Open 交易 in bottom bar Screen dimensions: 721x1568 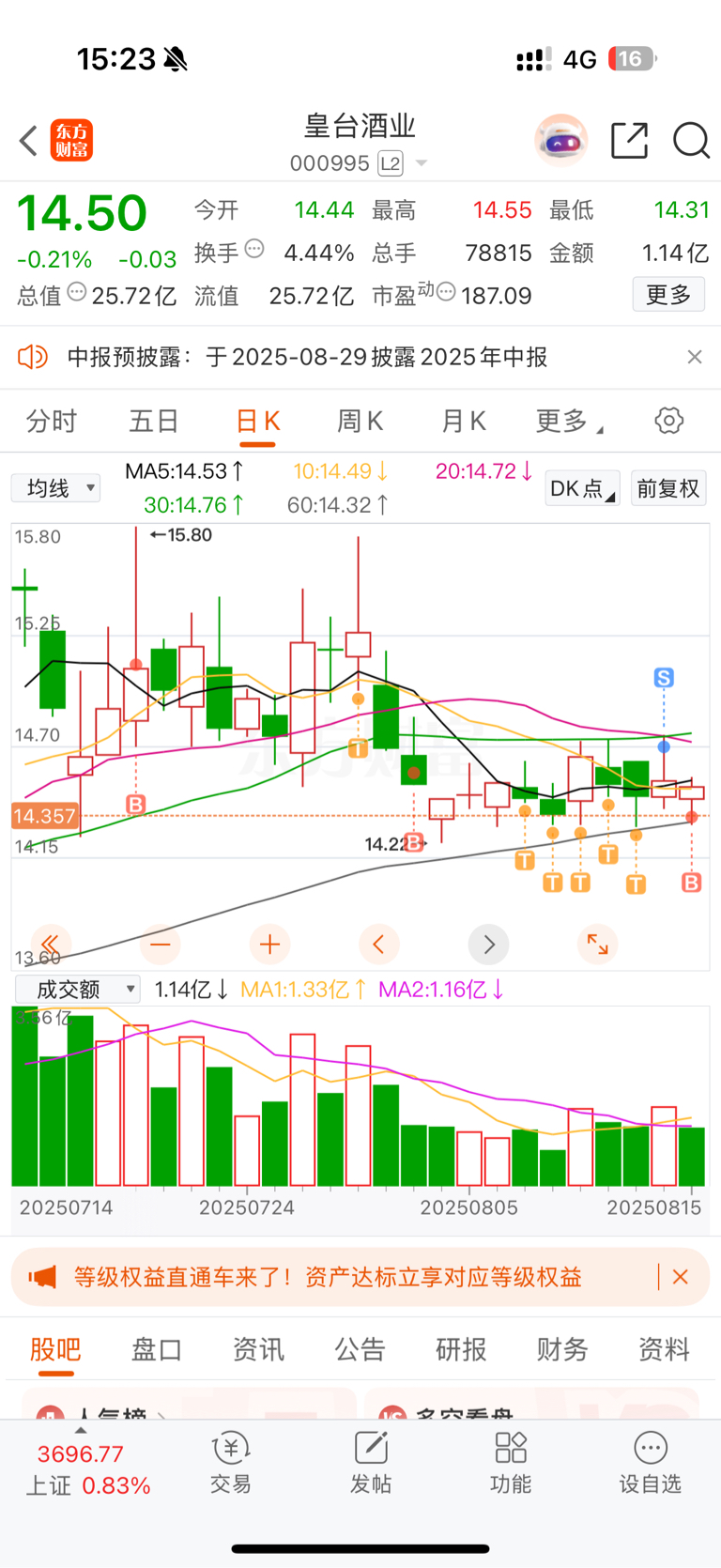click(x=231, y=1463)
